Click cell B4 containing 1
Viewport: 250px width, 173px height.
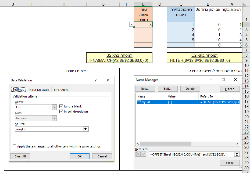coord(208,35)
